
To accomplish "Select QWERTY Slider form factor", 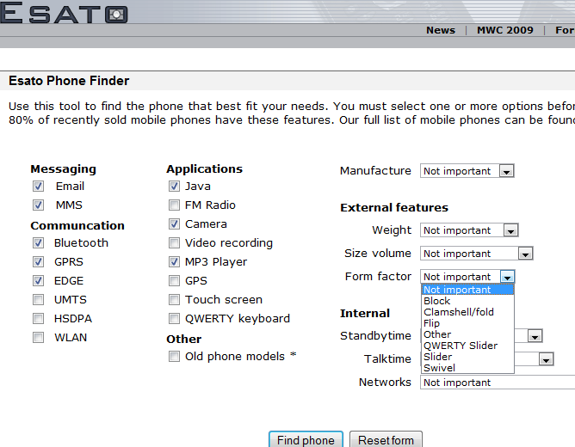I will (467, 346).
